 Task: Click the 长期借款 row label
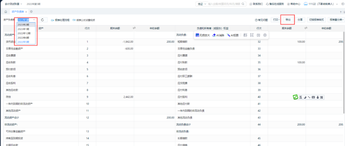coord(182,138)
